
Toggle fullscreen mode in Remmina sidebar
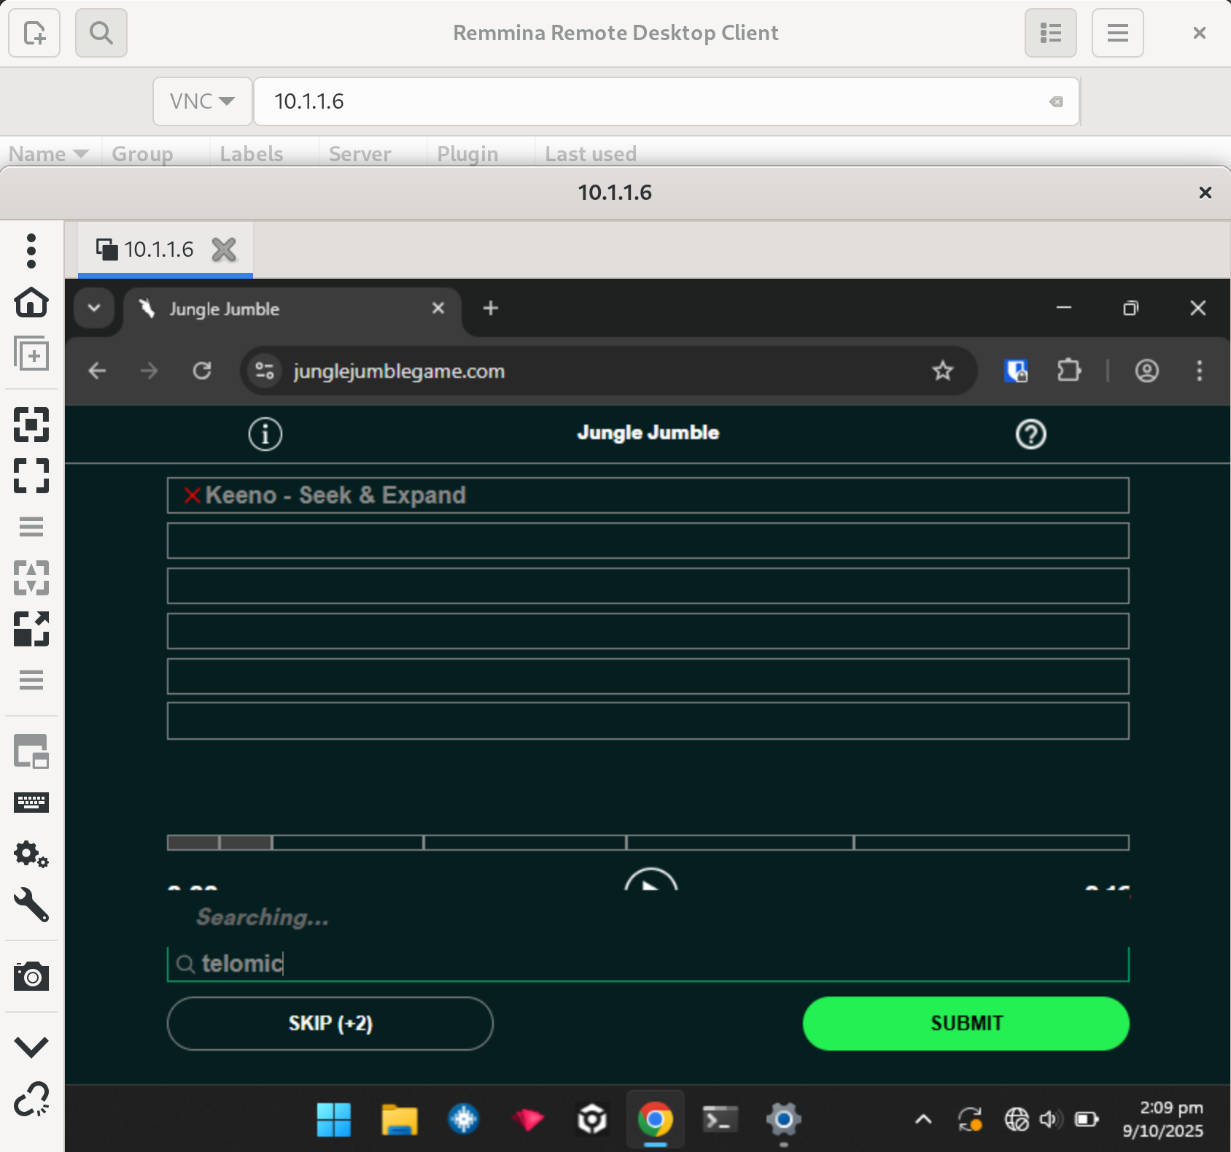click(x=31, y=476)
